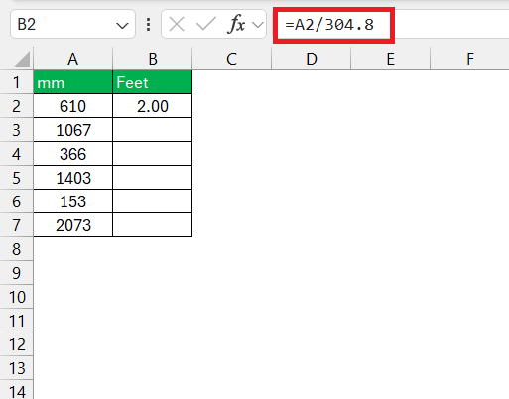509x399 pixels.
Task: Click the Enter checkmark icon in formula bar
Action: pyautogui.click(x=205, y=24)
